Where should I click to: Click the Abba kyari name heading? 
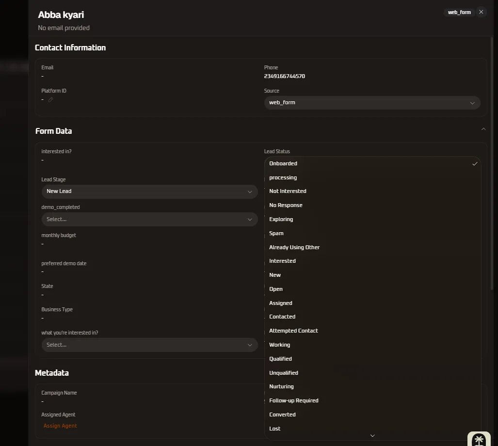click(61, 15)
